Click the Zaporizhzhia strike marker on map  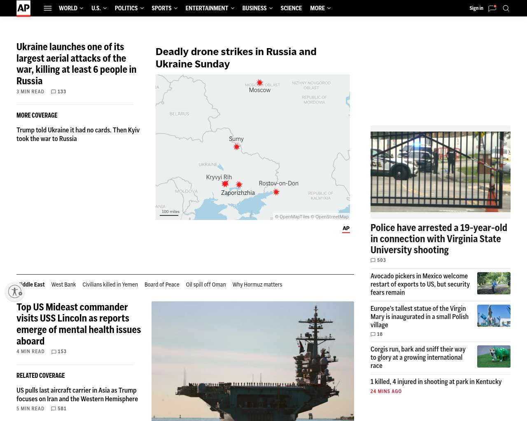pyautogui.click(x=239, y=185)
